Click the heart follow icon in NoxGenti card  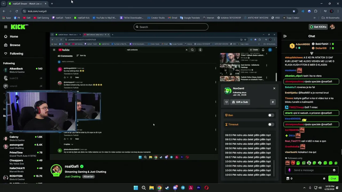click(227, 102)
